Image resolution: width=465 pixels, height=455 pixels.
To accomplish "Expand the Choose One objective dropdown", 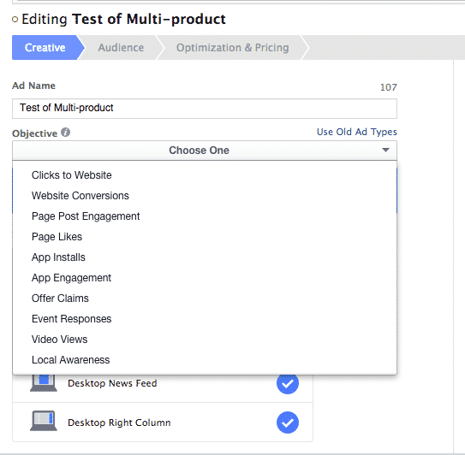I will pyautogui.click(x=205, y=151).
